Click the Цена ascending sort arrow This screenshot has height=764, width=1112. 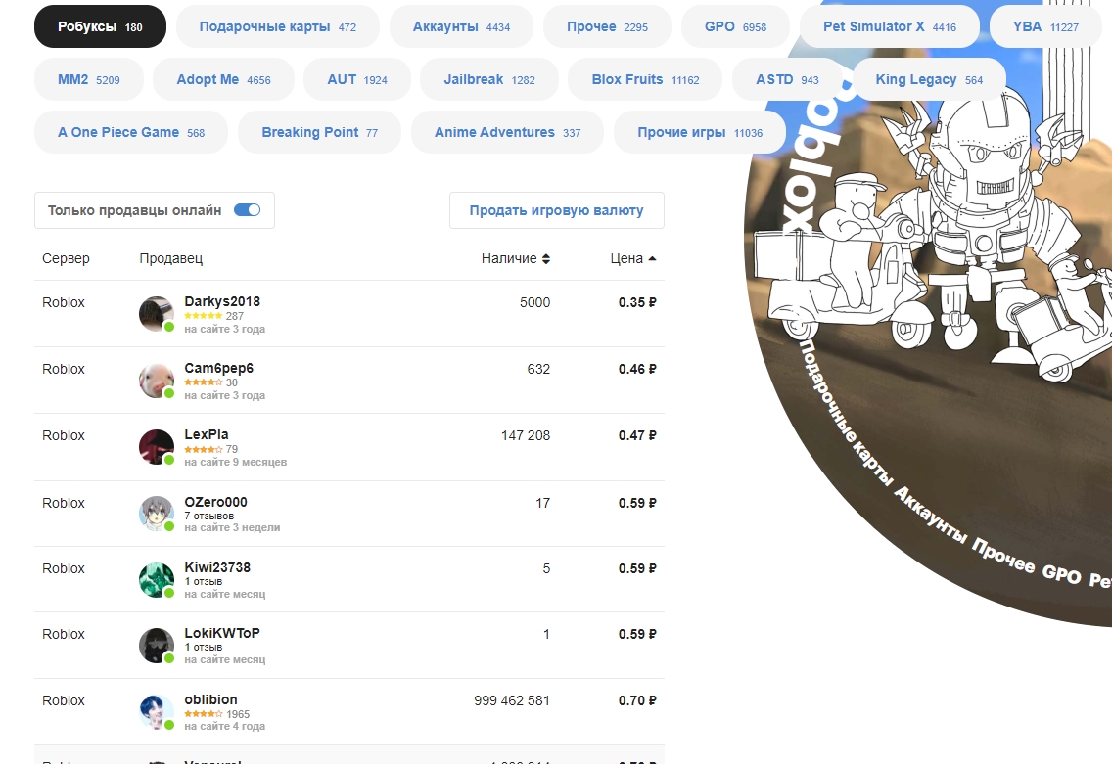click(653, 258)
